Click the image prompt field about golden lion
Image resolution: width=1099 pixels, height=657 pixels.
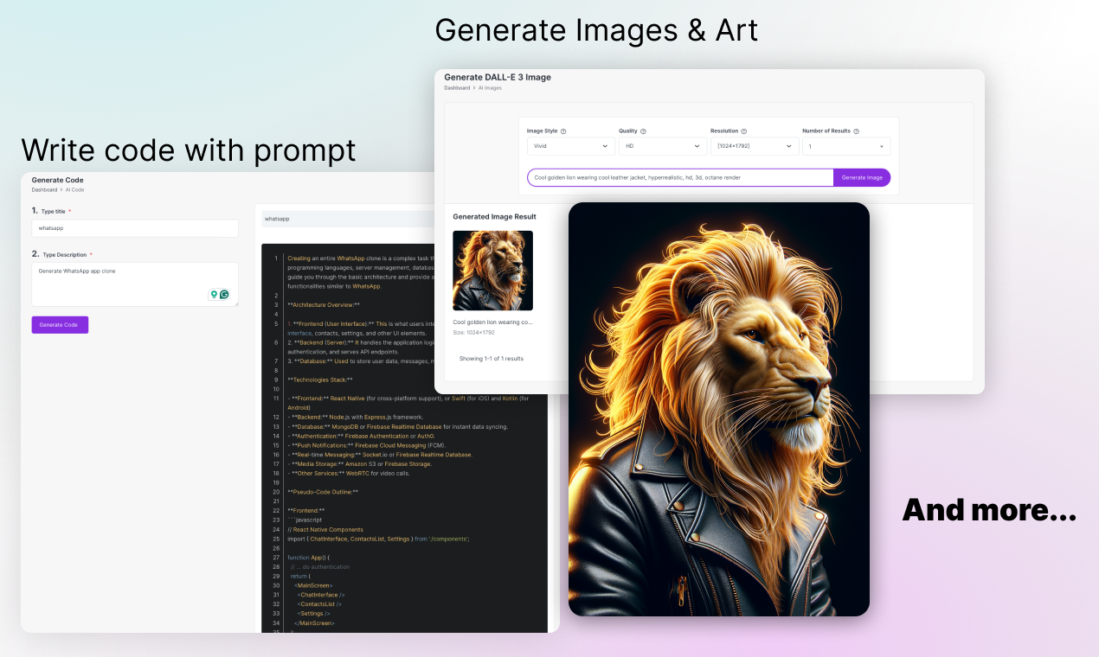pos(680,177)
